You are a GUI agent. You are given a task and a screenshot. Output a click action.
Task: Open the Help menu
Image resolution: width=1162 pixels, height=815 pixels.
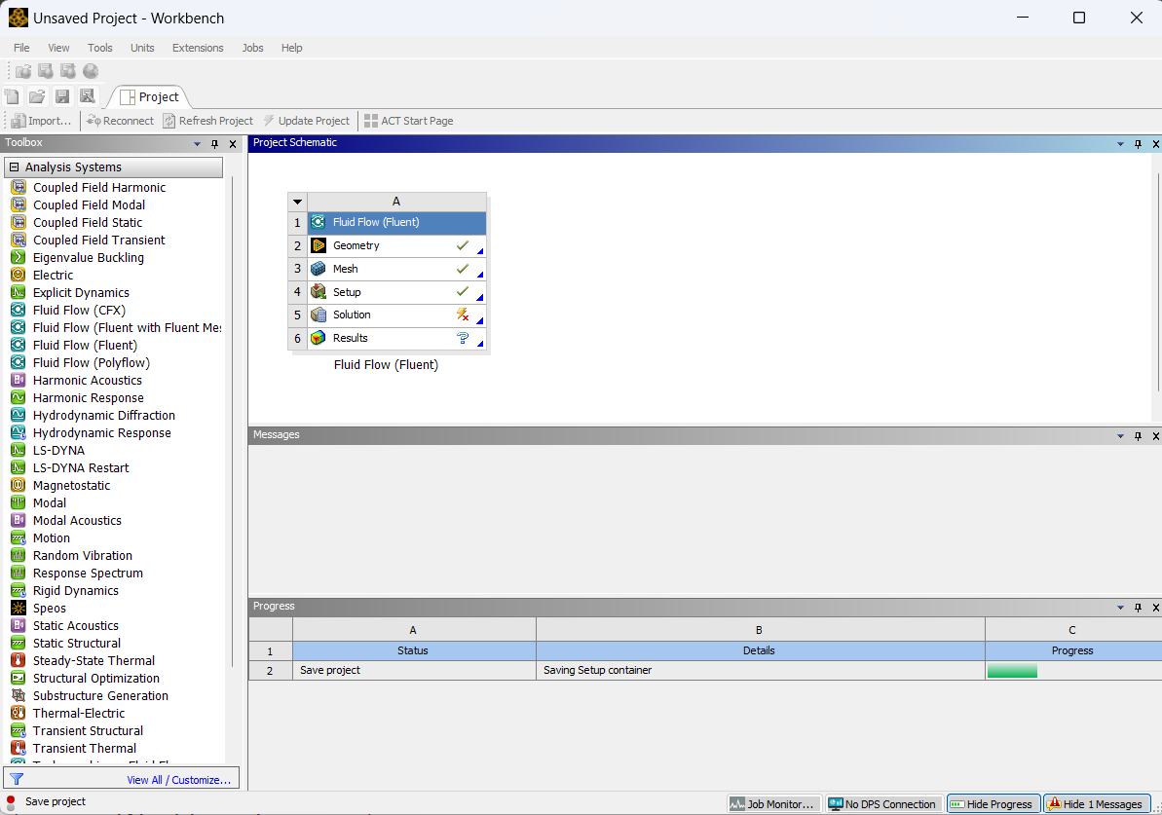click(x=292, y=48)
